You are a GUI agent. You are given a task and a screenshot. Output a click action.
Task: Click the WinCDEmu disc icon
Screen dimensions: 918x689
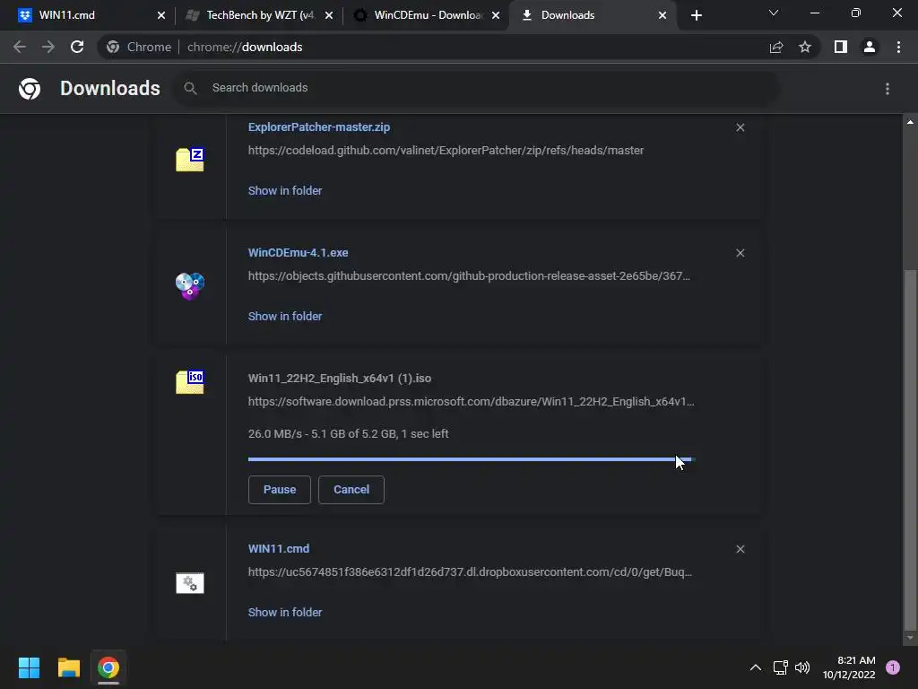tap(190, 286)
